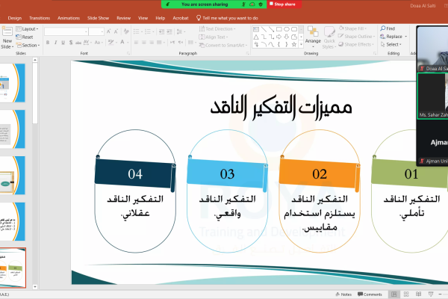Select the Isosceles Triangle shape
The image size is (448, 299).
(256, 37)
